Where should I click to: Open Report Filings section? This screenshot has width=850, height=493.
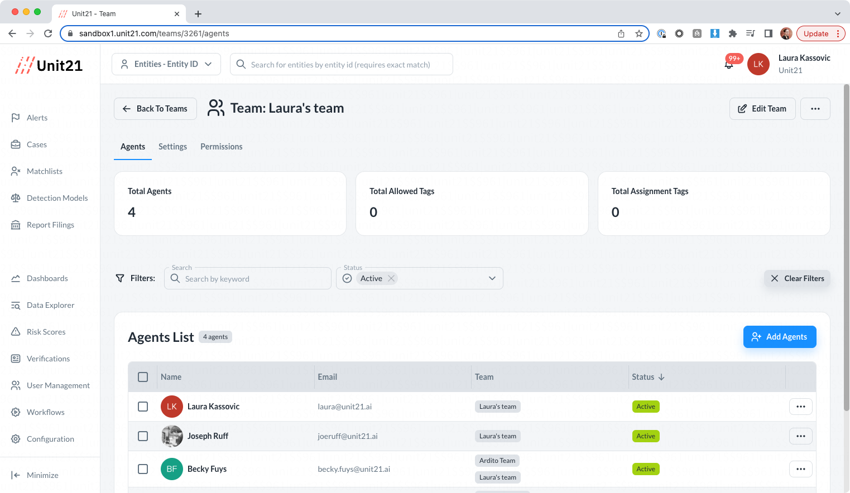(42, 225)
